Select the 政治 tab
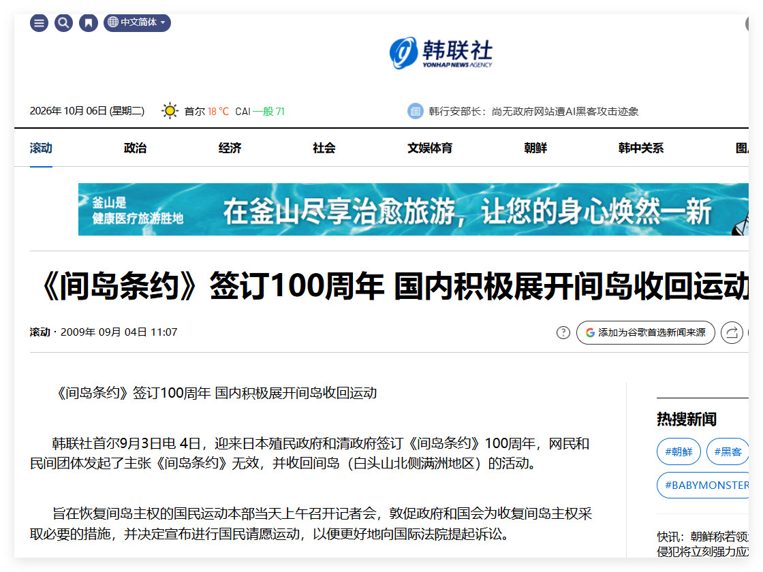This screenshot has width=763, height=572. (136, 148)
